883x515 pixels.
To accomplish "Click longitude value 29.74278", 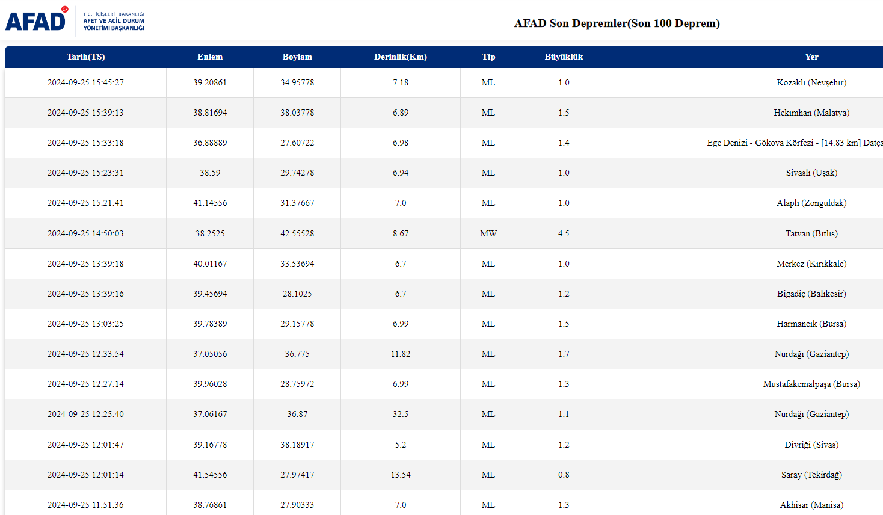I will [x=297, y=173].
